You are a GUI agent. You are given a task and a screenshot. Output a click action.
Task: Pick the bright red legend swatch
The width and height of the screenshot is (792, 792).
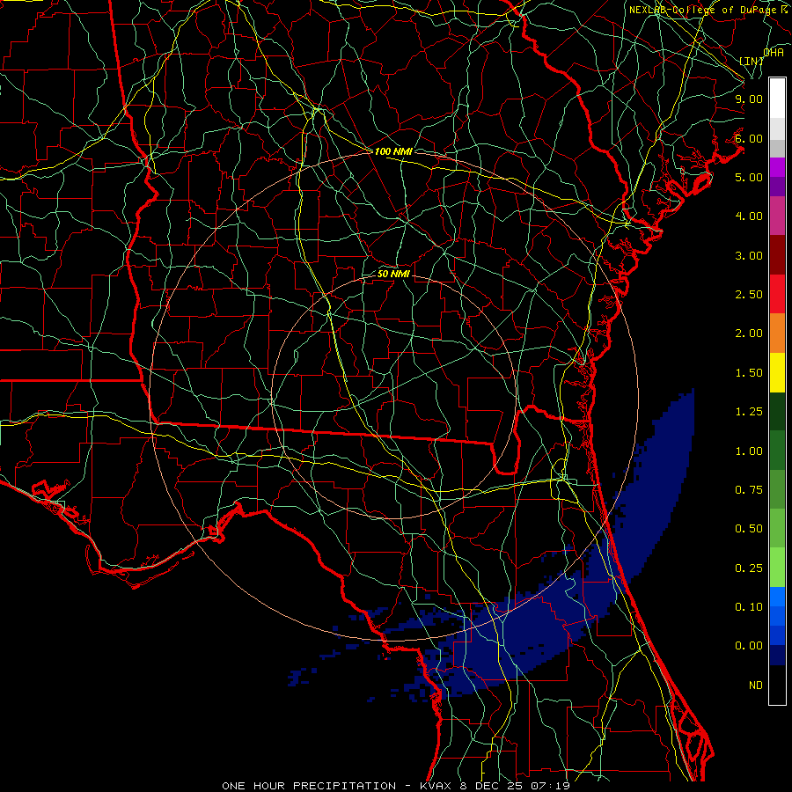(x=777, y=294)
